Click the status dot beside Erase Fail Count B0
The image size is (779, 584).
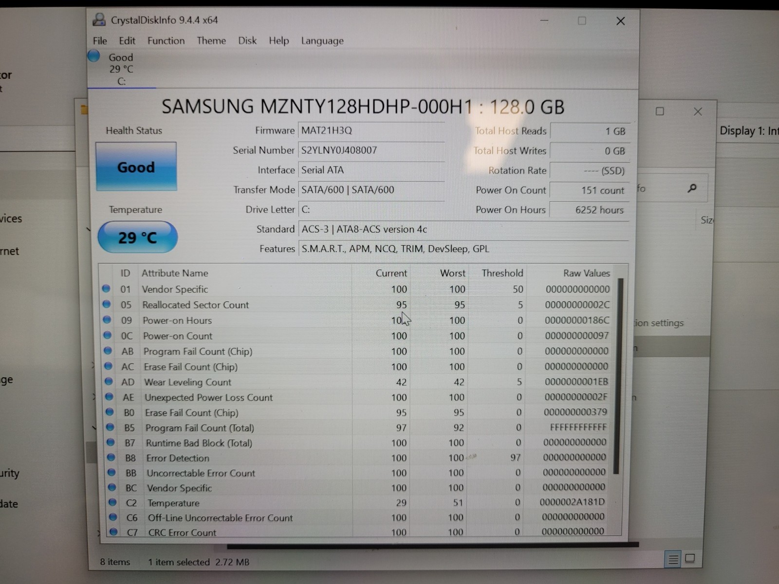click(110, 412)
